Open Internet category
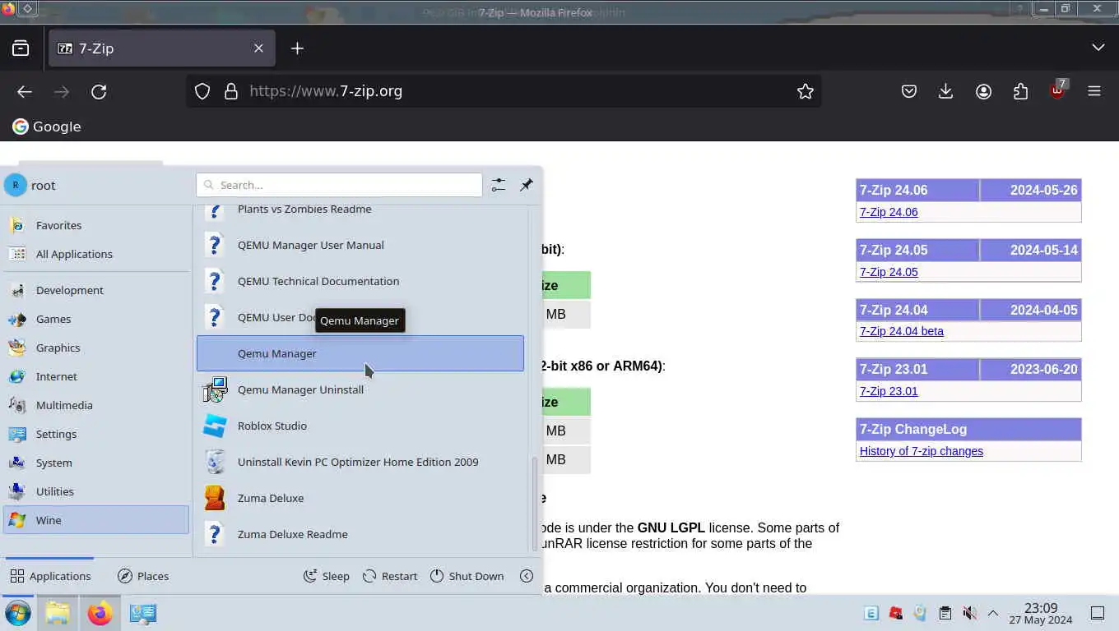Screen dimensions: 1119x631 point(96,376)
